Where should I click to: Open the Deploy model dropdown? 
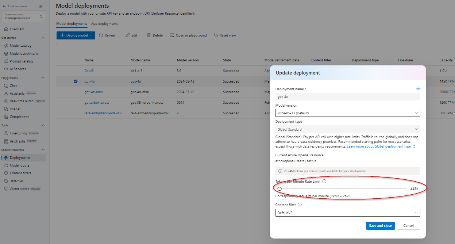pos(76,35)
